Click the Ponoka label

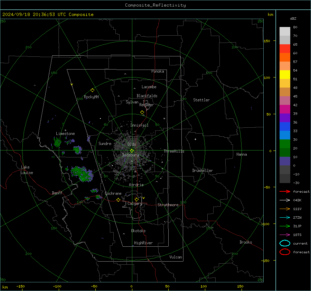(x=158, y=71)
